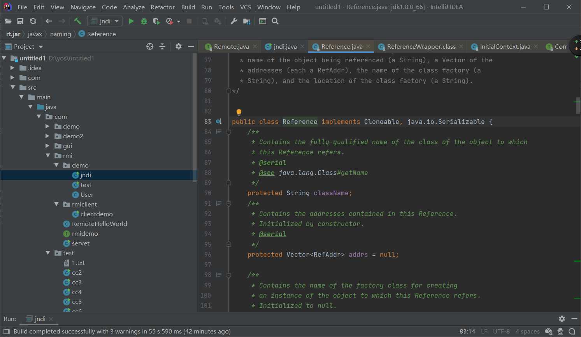This screenshot has height=337, width=581.
Task: Toggle rendered doc gutter icon at line 98
Action: point(219,275)
